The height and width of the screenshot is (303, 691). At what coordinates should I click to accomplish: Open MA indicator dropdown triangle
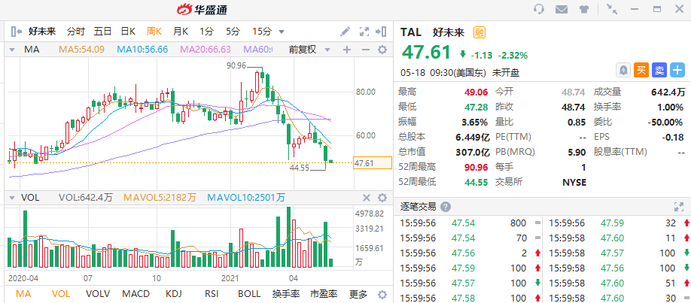12,50
